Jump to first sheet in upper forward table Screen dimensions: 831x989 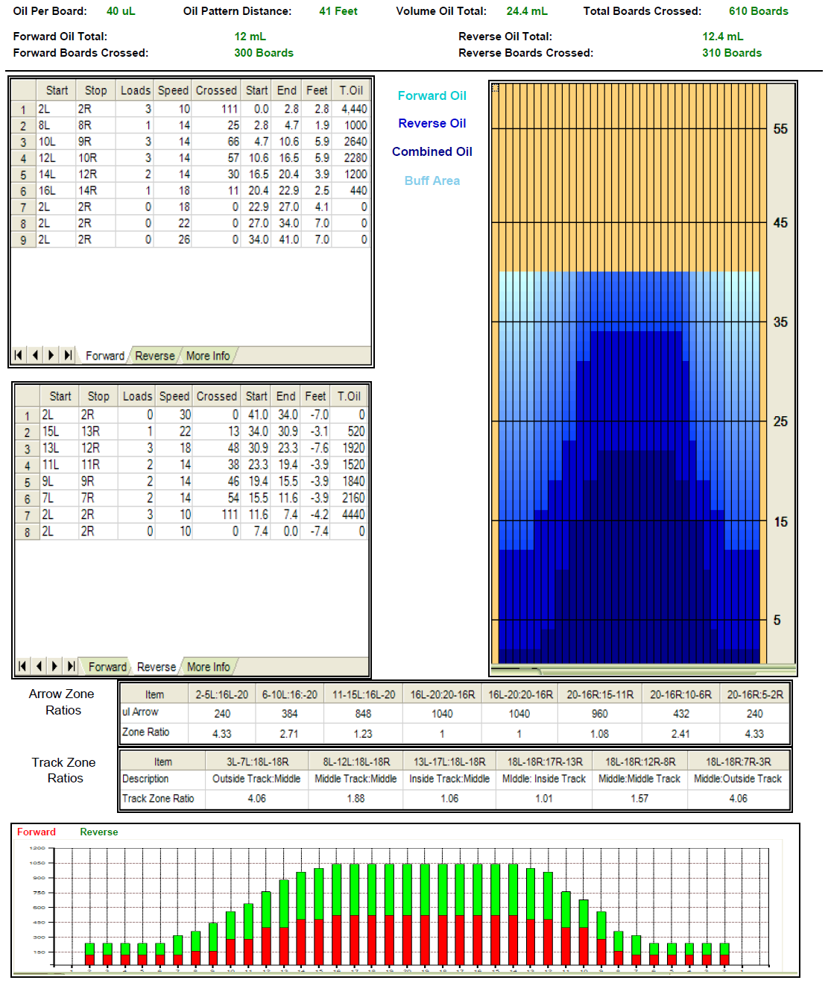pyautogui.click(x=19, y=355)
